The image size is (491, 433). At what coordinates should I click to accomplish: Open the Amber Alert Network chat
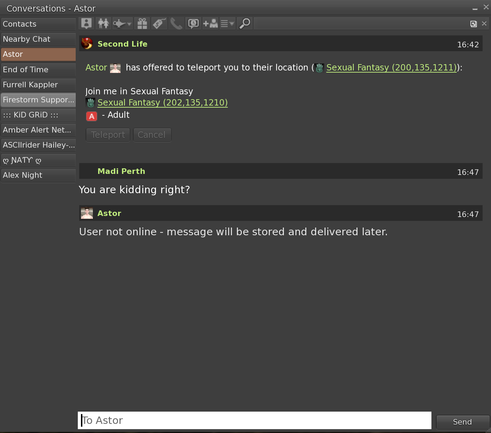pos(38,130)
